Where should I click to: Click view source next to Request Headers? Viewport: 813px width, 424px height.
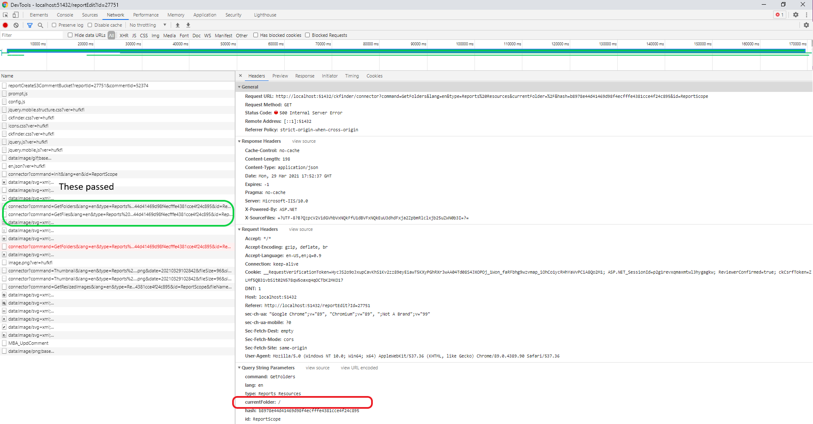(300, 229)
